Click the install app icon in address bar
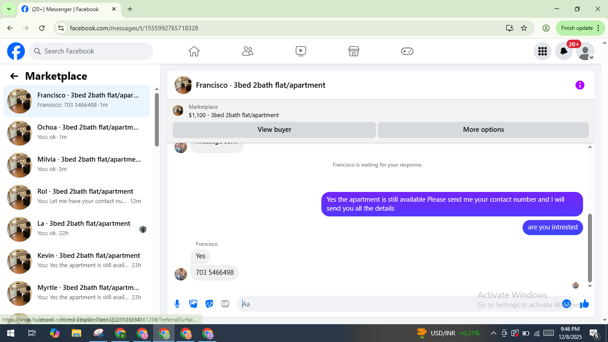608x342 pixels. pos(510,28)
